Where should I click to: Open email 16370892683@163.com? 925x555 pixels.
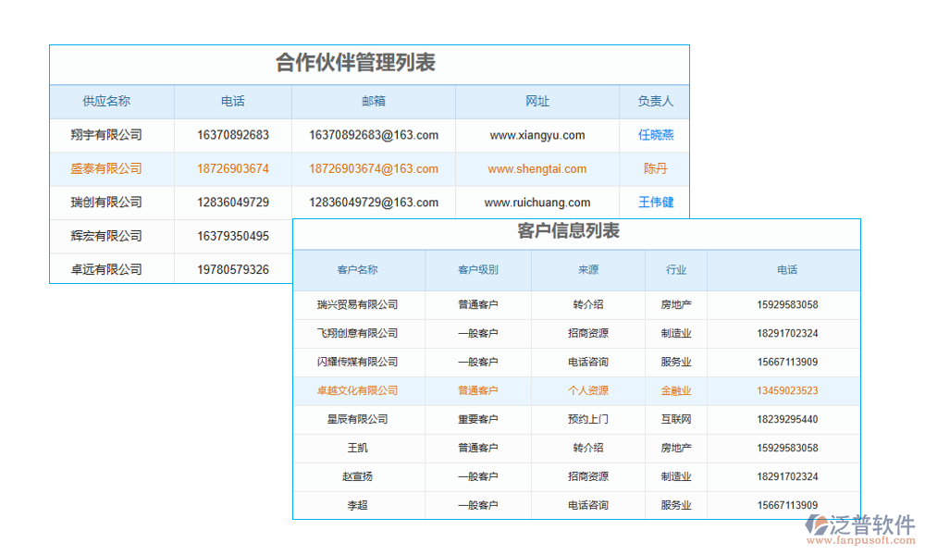pyautogui.click(x=374, y=135)
